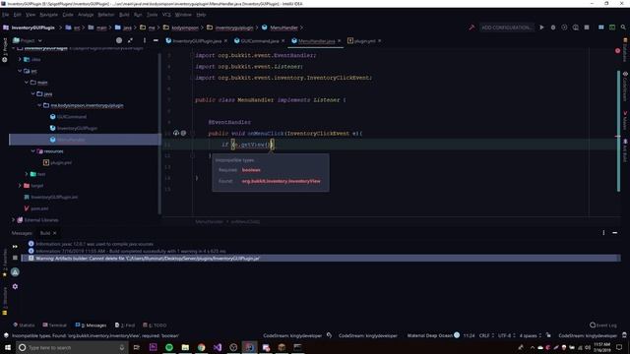Click the Visual Studio taskbar icon
The width and height of the screenshot is (630, 354).
pyautogui.click(x=218, y=347)
